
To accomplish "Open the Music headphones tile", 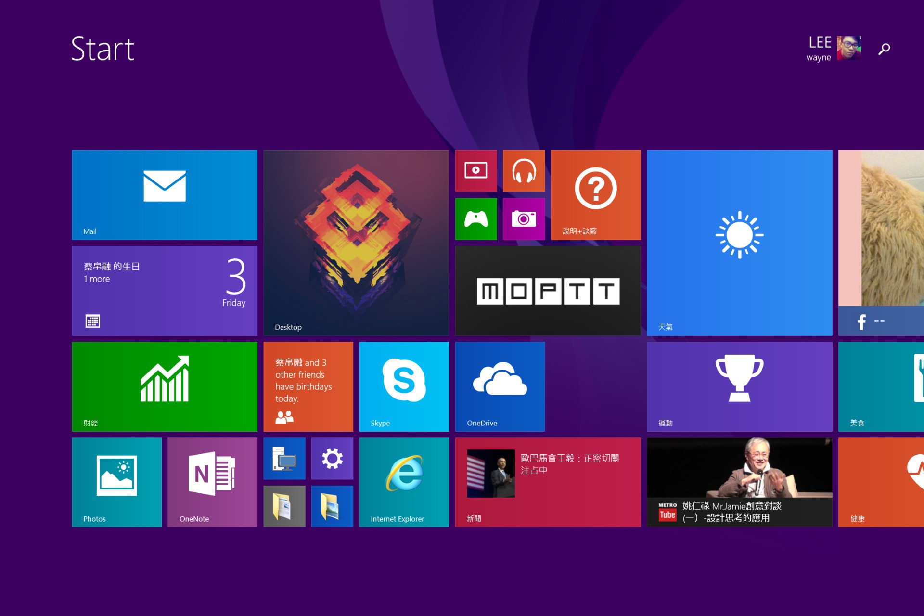I will point(524,171).
